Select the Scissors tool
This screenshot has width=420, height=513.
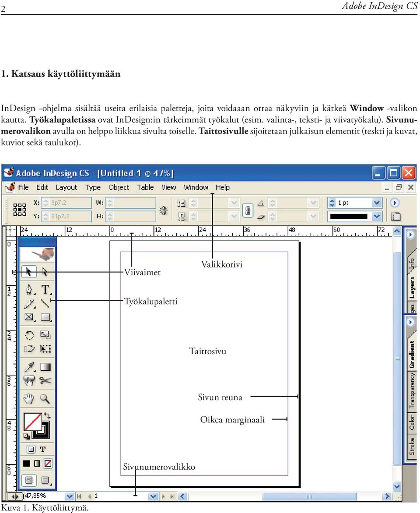pos(45,381)
